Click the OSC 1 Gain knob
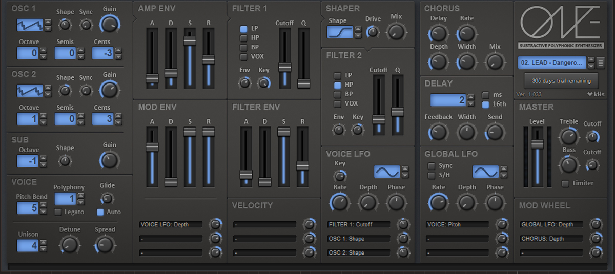 point(109,24)
